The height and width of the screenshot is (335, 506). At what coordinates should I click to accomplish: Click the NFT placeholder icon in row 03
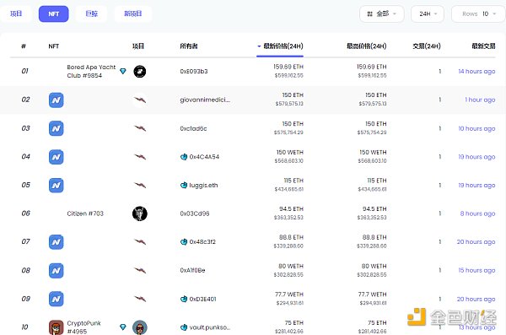pos(57,128)
